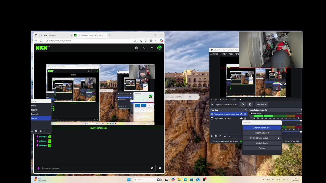Open the Fuentes panel dock menu

[x=246, y=110]
